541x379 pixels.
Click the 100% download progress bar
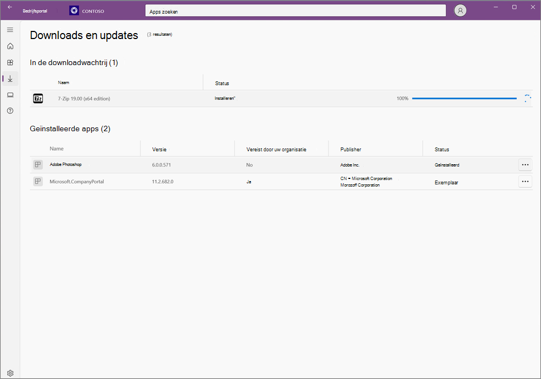[464, 98]
